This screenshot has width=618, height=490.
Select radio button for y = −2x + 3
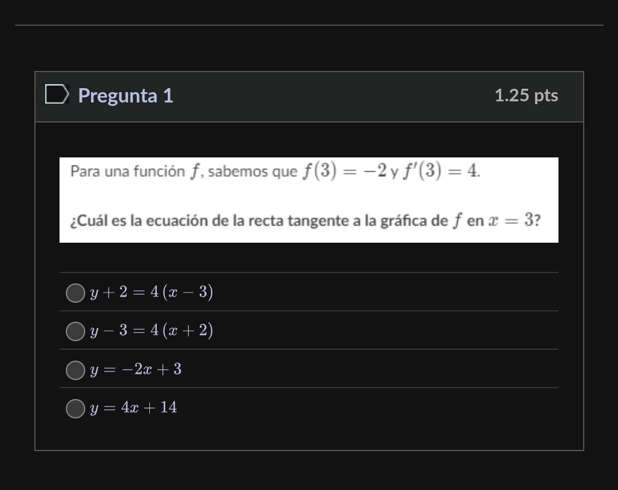[x=75, y=370]
